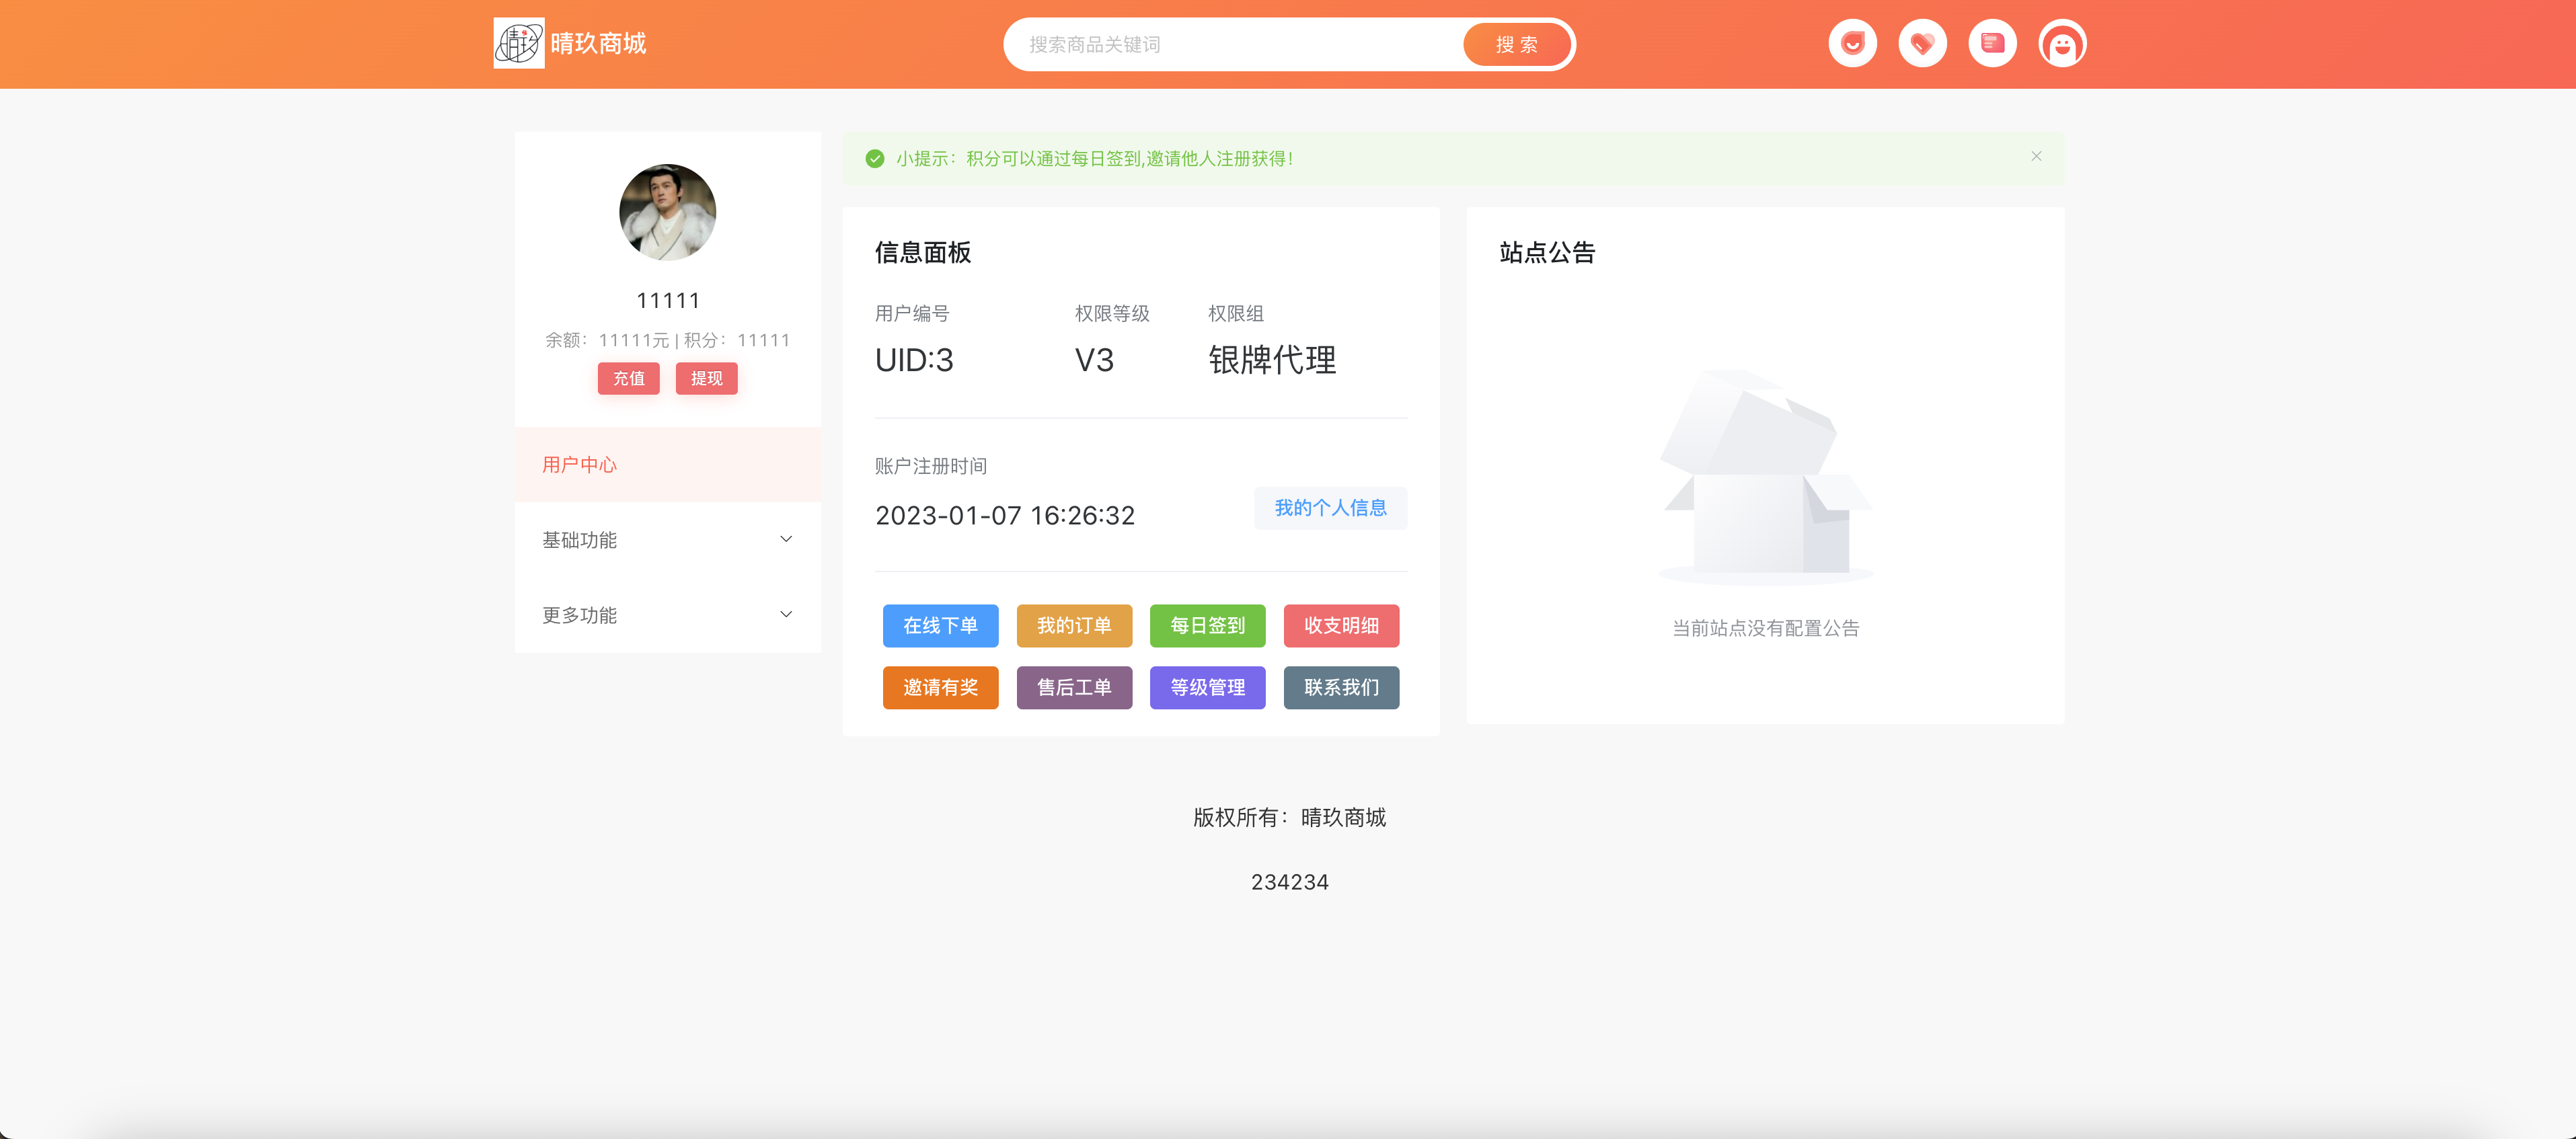Click the blue 在线下单 button
This screenshot has height=1139, width=2576.
coord(940,626)
